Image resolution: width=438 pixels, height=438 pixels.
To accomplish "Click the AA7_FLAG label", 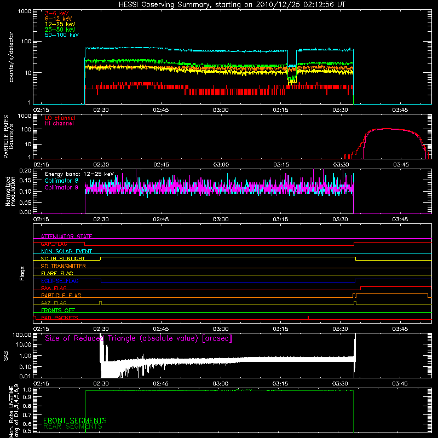I will pyautogui.click(x=54, y=303).
